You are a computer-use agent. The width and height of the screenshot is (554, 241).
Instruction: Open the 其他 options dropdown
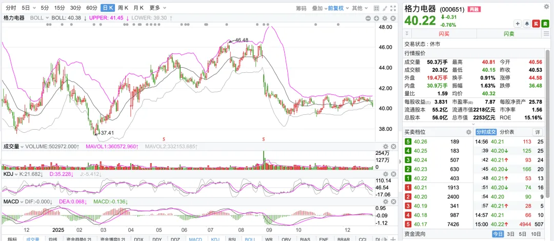(360, 8)
